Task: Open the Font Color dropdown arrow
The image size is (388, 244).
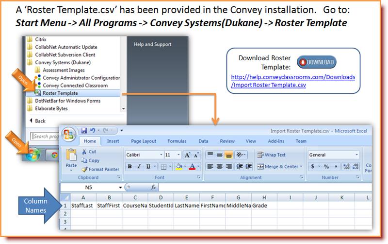Action: 198,167
